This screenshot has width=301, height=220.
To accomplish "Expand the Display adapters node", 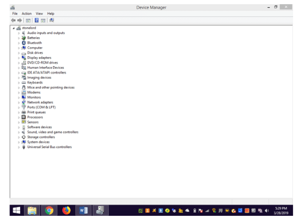I will [x=19, y=58].
